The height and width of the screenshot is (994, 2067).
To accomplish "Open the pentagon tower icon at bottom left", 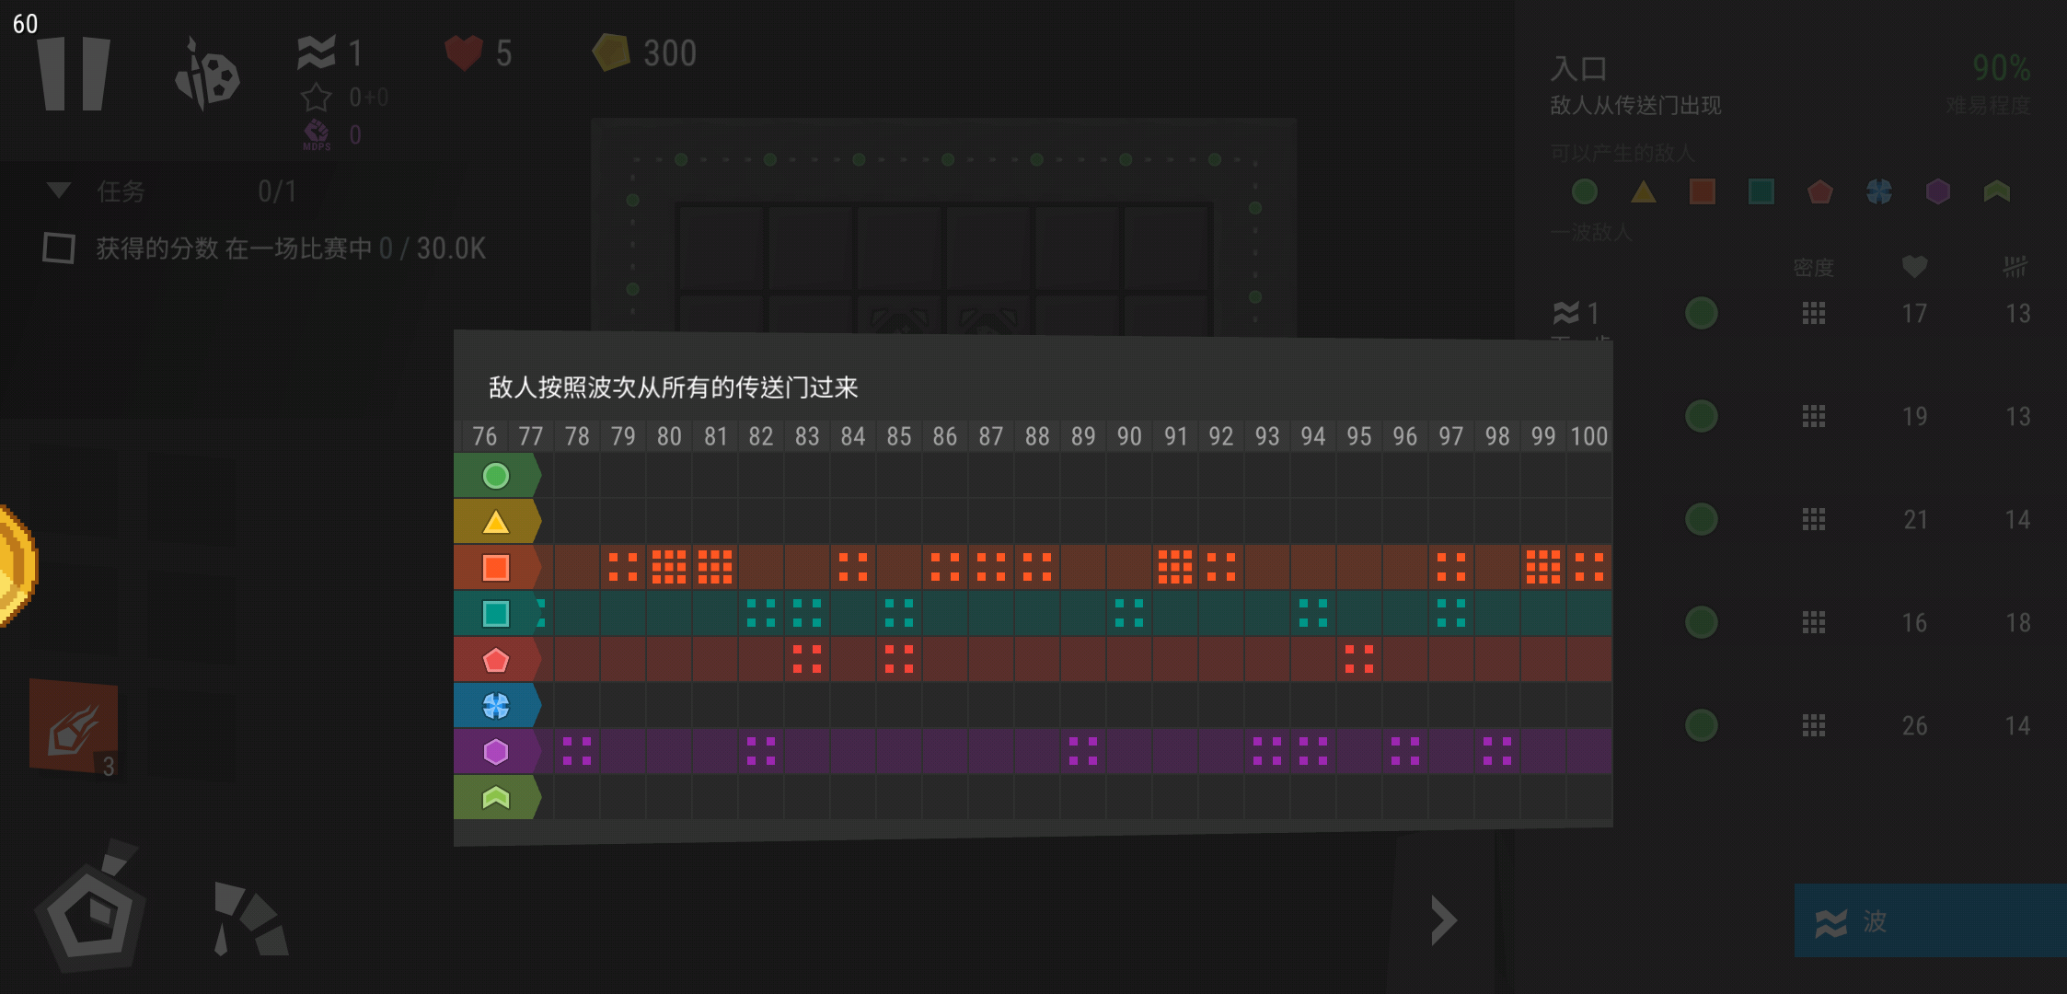I will (x=90, y=907).
